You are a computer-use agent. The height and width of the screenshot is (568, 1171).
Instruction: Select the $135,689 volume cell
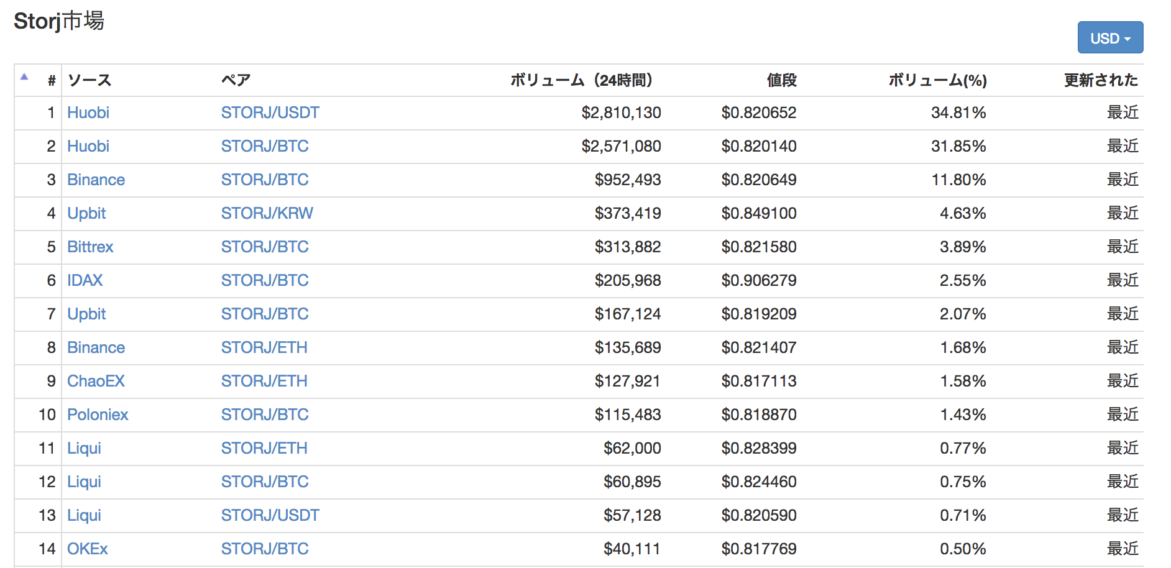pyautogui.click(x=628, y=347)
